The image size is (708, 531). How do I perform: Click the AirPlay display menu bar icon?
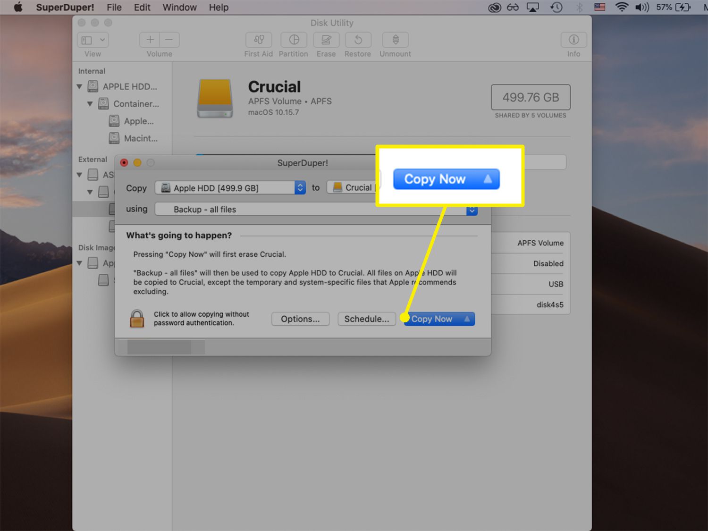[x=533, y=7]
